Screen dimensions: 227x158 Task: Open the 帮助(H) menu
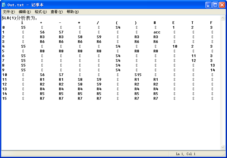tap(72, 12)
